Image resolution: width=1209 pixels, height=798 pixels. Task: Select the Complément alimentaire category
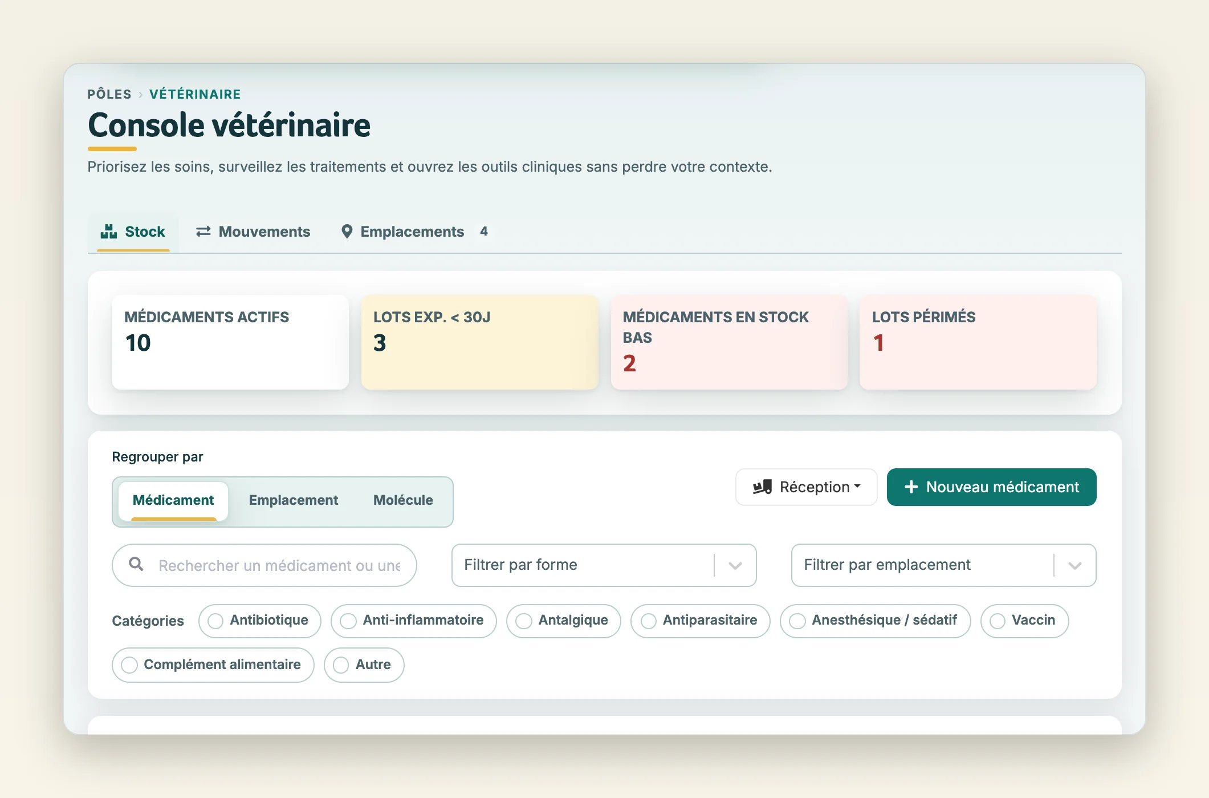click(x=213, y=665)
